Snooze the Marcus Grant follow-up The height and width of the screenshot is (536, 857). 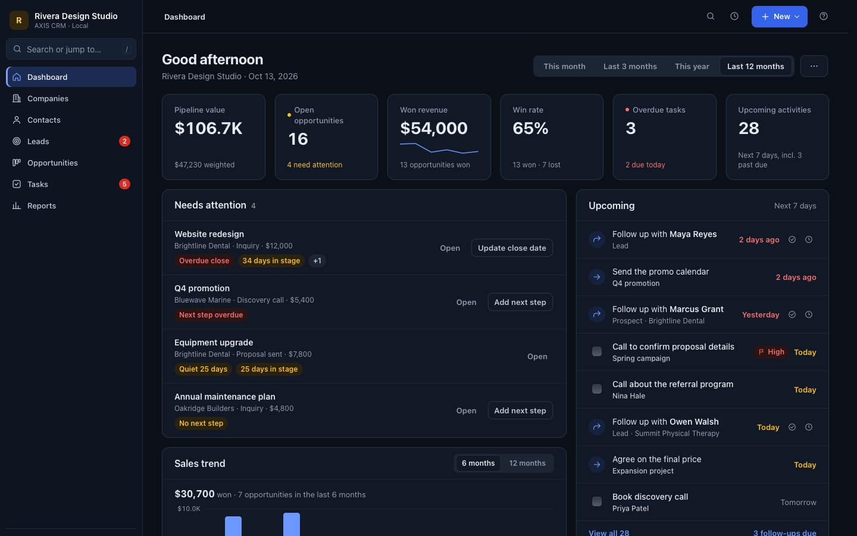click(x=809, y=314)
